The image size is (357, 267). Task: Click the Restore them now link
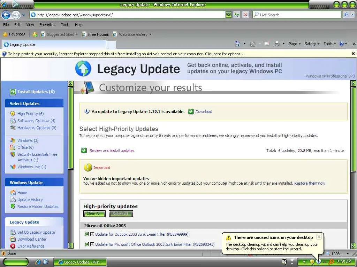pos(310,183)
